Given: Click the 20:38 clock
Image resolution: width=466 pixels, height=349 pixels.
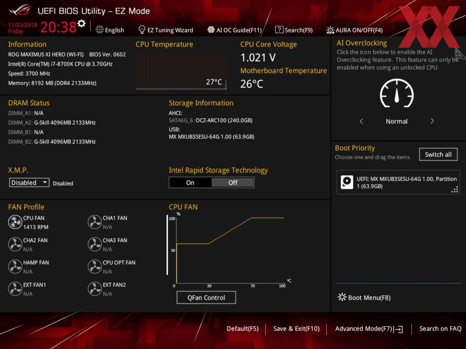Looking at the screenshot, I should [58, 27].
